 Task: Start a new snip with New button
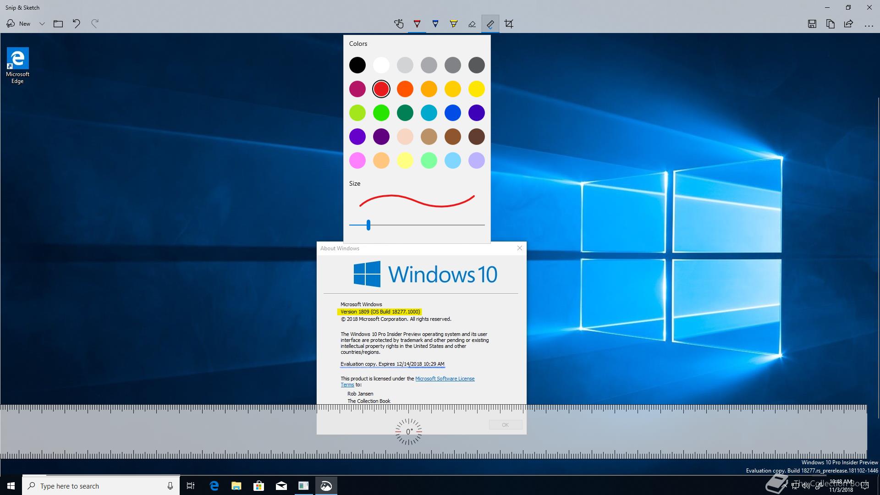(x=18, y=24)
